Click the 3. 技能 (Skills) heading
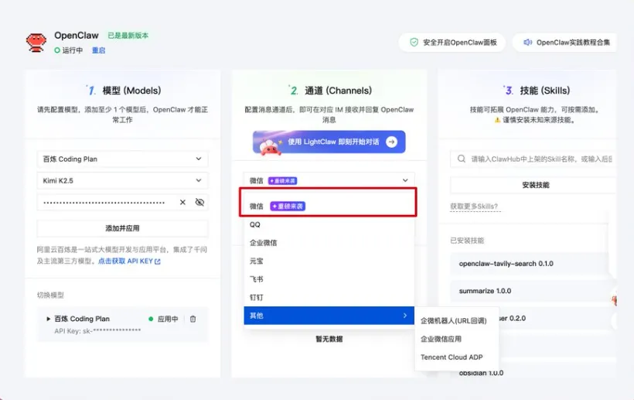The width and height of the screenshot is (634, 400). point(536,91)
